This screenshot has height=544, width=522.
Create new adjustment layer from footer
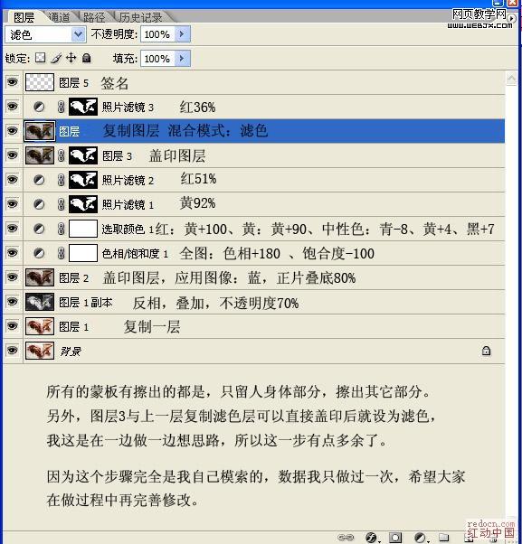420,538
